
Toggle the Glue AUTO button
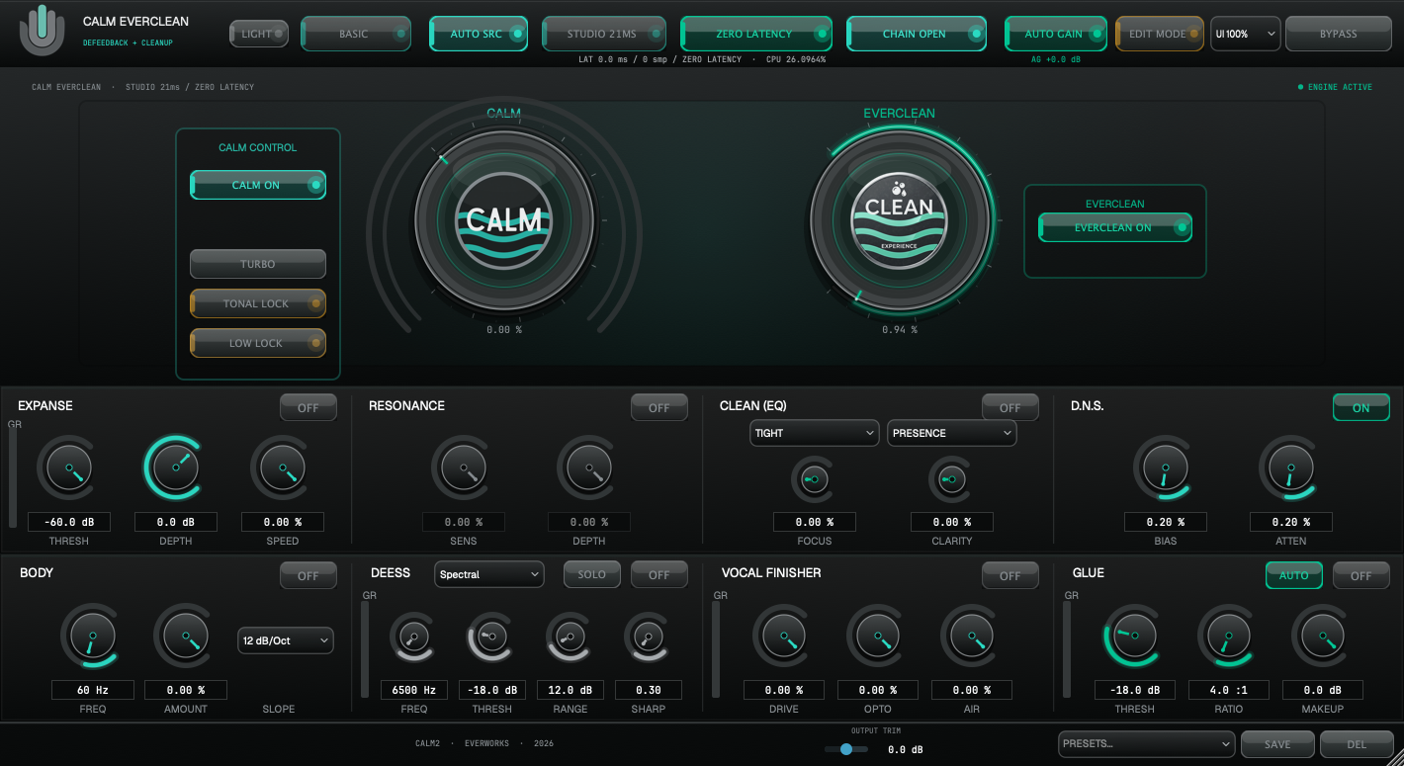1294,575
